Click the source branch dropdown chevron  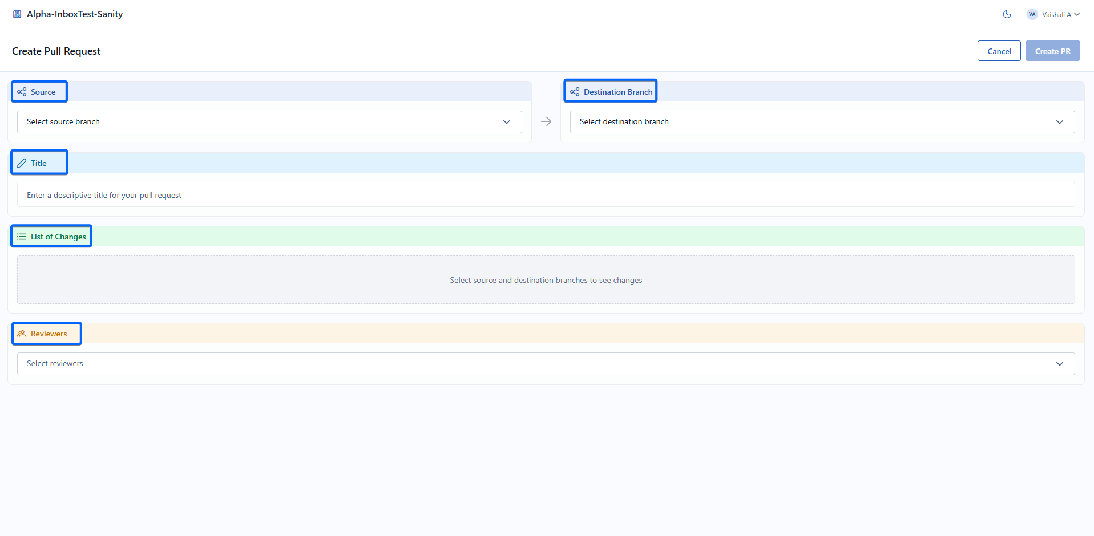coord(506,122)
